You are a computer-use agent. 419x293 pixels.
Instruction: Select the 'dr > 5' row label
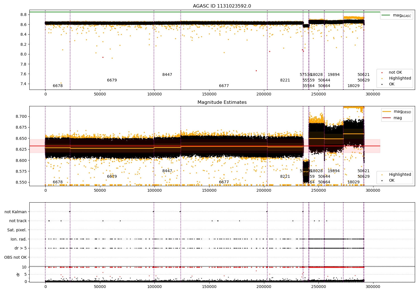tap(21, 248)
